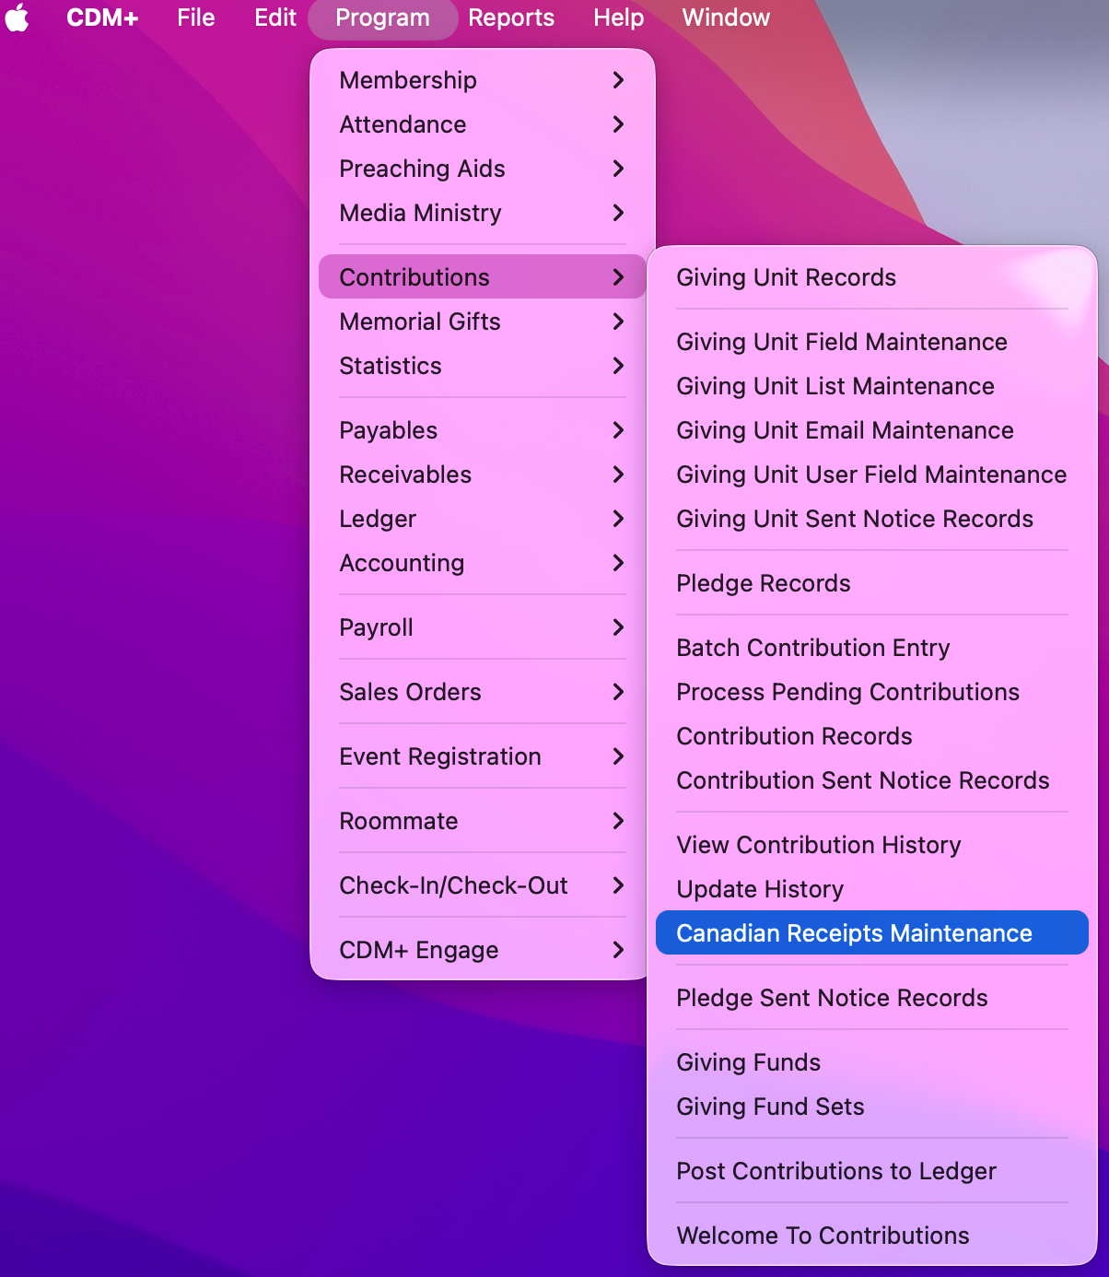
Task: Open Giving Unit Field Maintenance
Action: (872, 342)
